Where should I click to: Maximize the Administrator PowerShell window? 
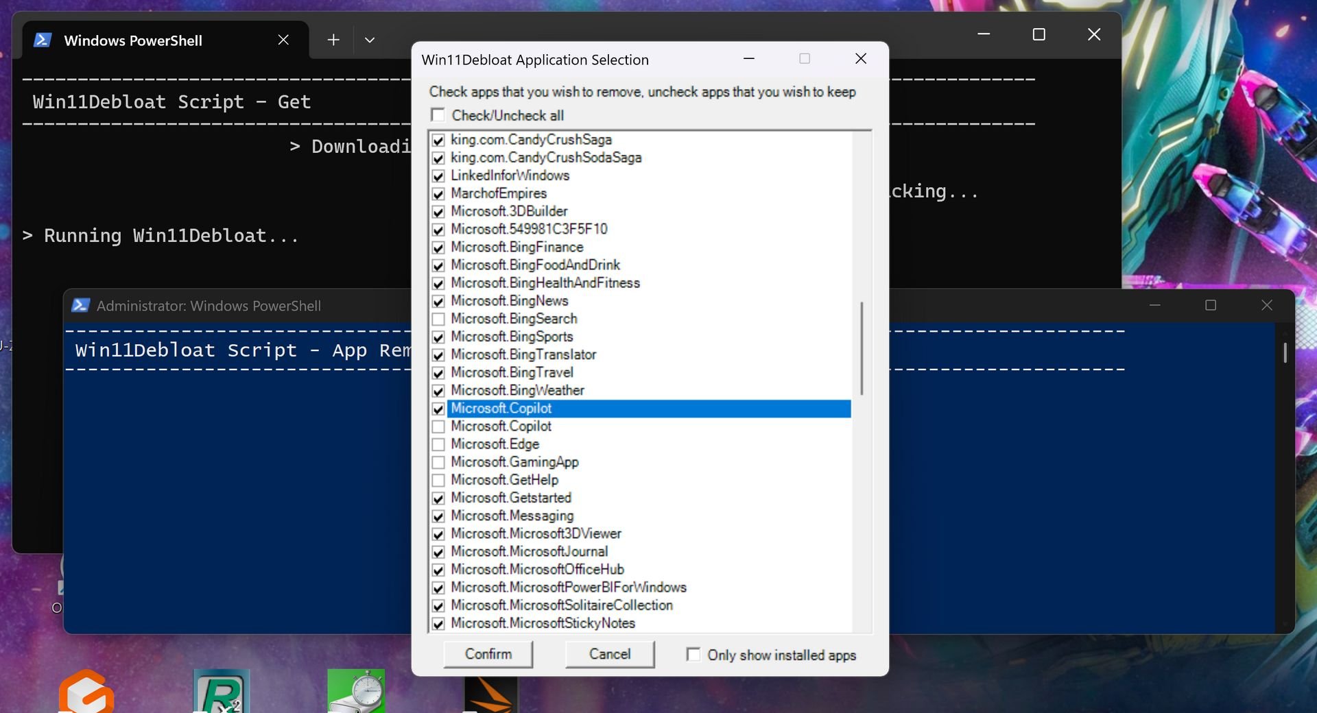(x=1211, y=306)
